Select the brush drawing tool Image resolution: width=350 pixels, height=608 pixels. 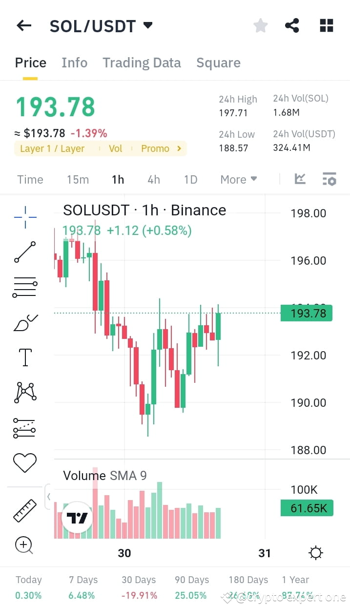(x=24, y=322)
